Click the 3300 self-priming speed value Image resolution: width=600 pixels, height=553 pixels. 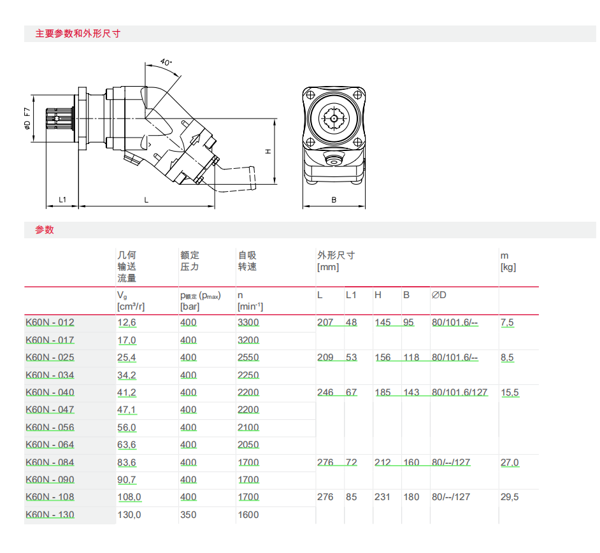click(248, 323)
